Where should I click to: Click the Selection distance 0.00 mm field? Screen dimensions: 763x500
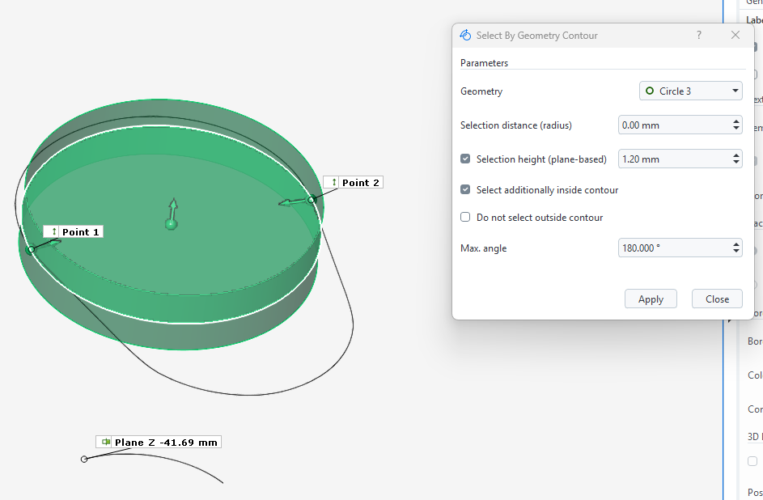tap(672, 125)
